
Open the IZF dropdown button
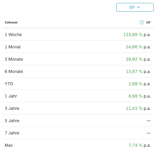point(135,7)
